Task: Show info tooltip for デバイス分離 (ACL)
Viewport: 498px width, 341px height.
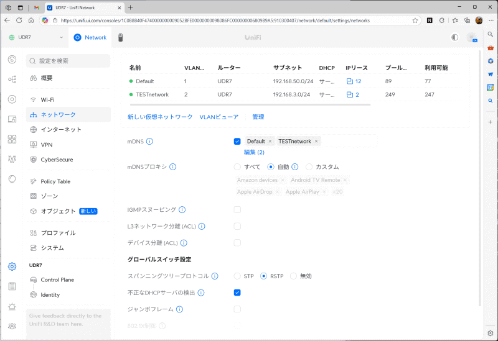Action: click(184, 243)
